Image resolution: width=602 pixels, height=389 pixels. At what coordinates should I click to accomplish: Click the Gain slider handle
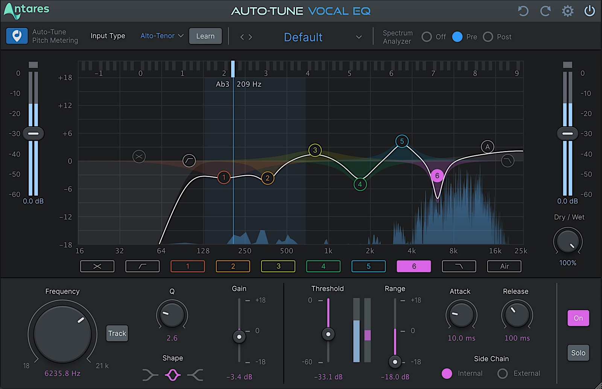click(x=239, y=337)
